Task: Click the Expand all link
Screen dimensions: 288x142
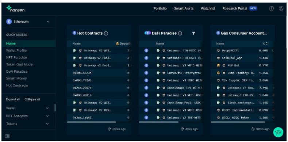Action: tap(13, 99)
